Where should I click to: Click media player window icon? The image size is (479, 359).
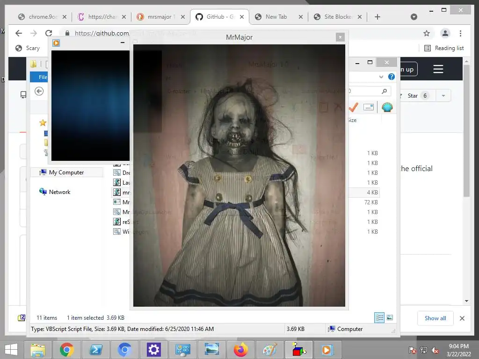click(x=56, y=43)
